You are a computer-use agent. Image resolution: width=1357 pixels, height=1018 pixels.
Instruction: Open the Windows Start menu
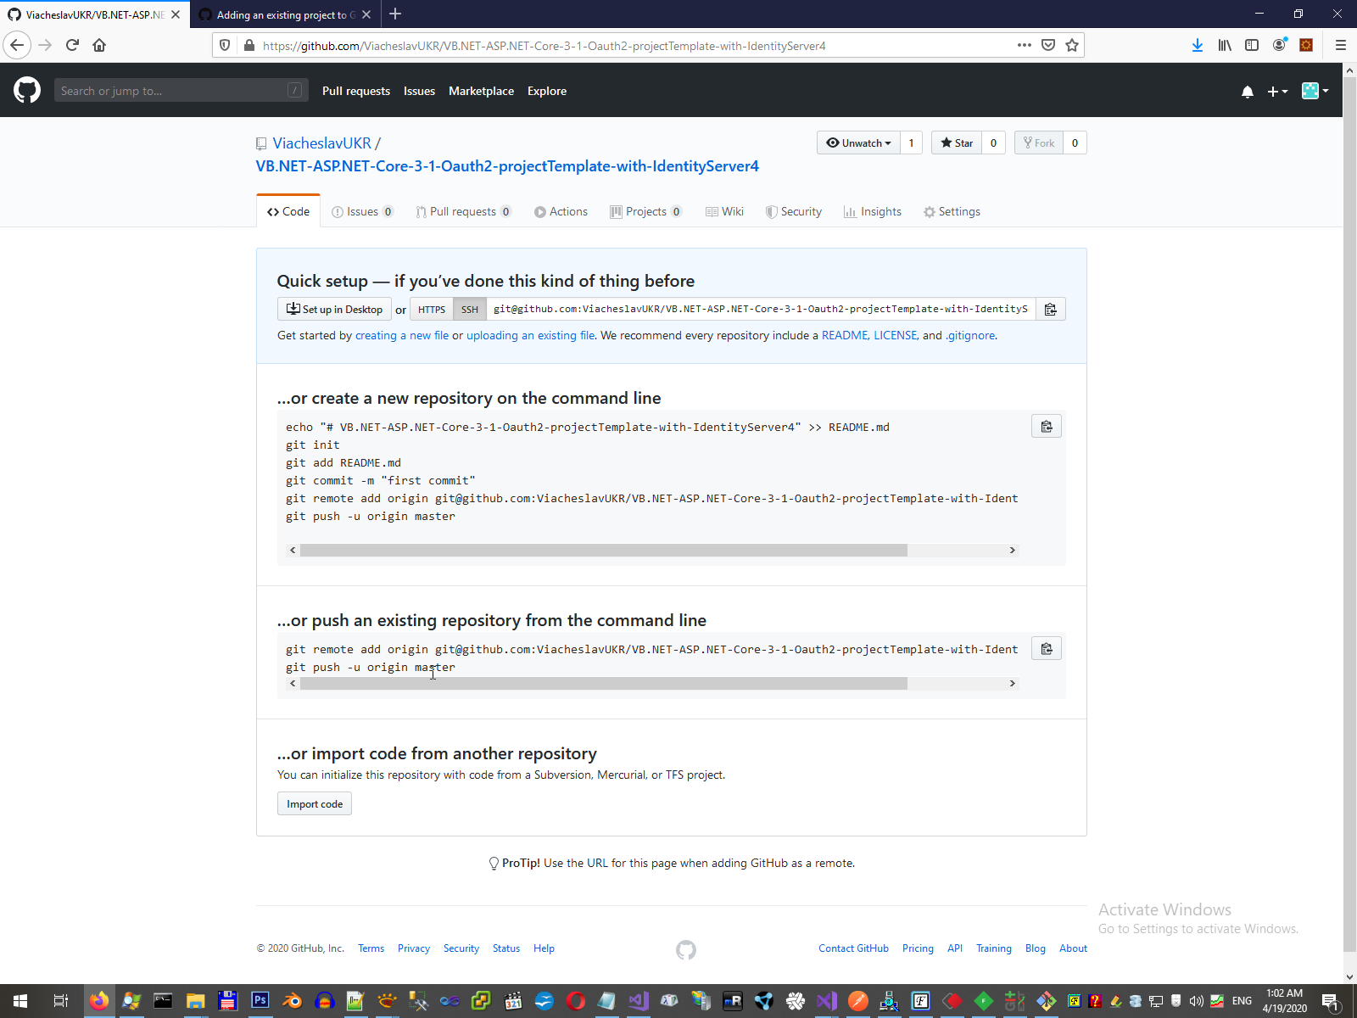point(20,1001)
